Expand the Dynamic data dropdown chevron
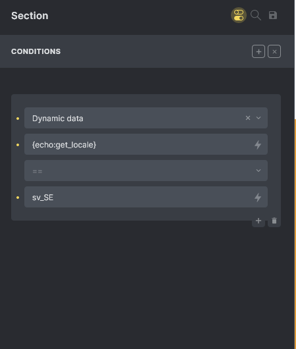 [259, 118]
